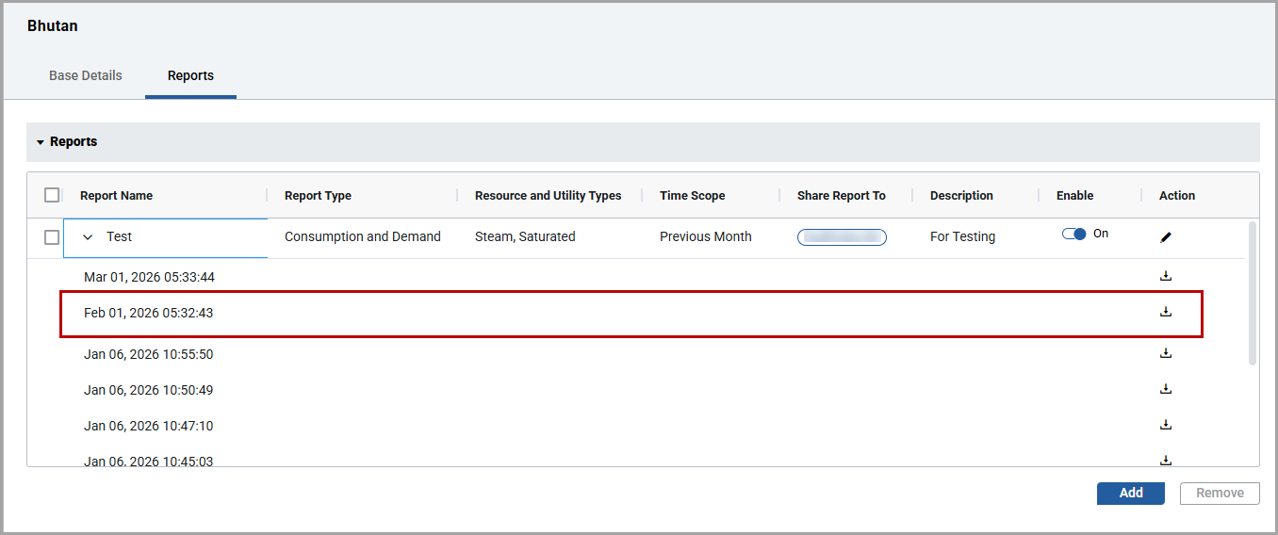Click the Mar 01, 2026 05:33:44 entry
Image resolution: width=1278 pixels, height=535 pixels.
coord(149,277)
